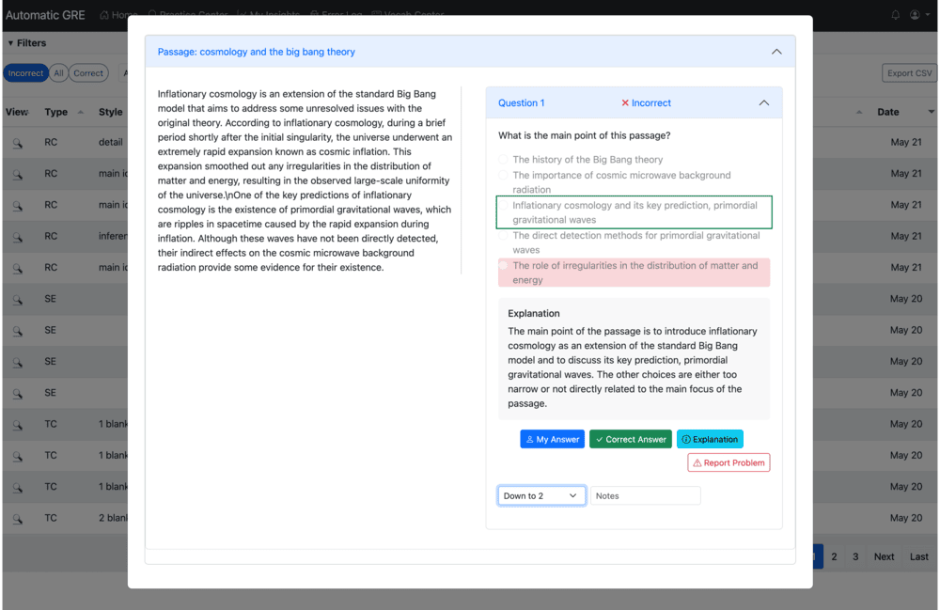Screen dimensions: 940x610
Task: Open the user account avatar menu
Action: 916,15
